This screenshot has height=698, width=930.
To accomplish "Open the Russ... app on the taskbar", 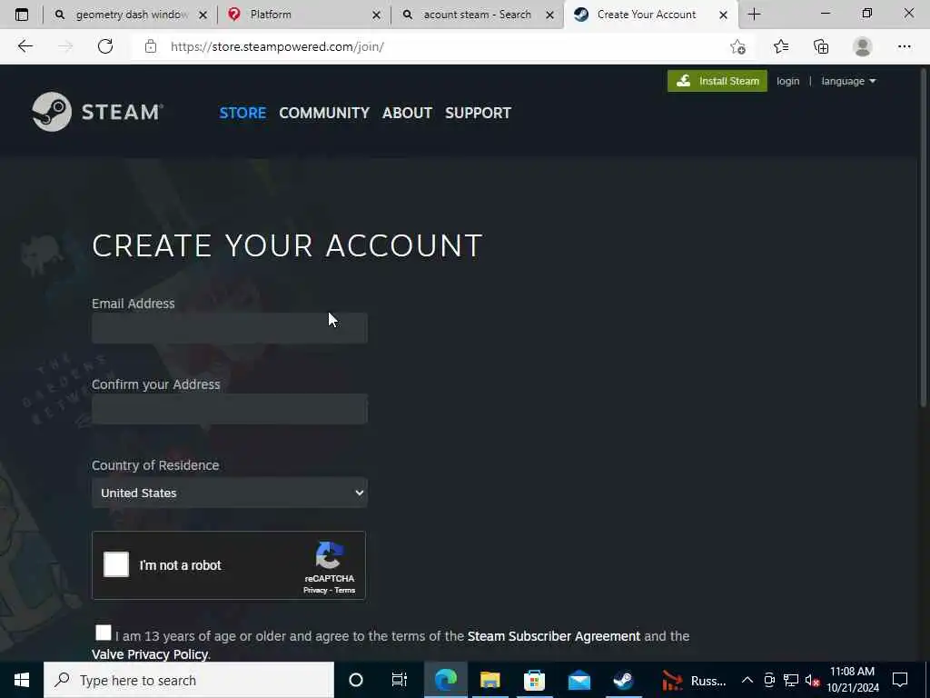I will coord(693,680).
